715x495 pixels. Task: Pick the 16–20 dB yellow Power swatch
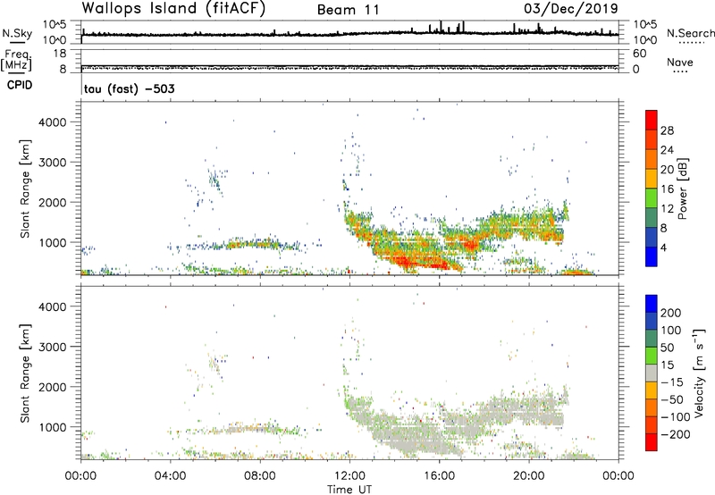[652, 178]
